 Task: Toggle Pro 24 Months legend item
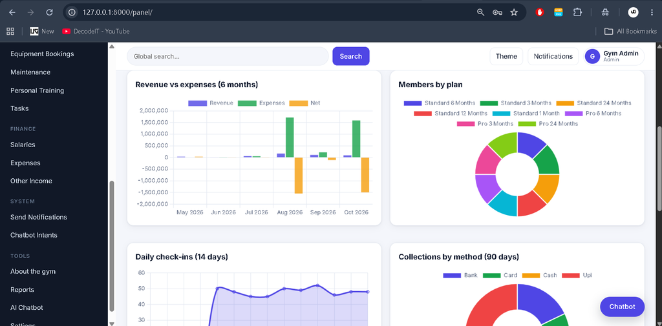[548, 123]
